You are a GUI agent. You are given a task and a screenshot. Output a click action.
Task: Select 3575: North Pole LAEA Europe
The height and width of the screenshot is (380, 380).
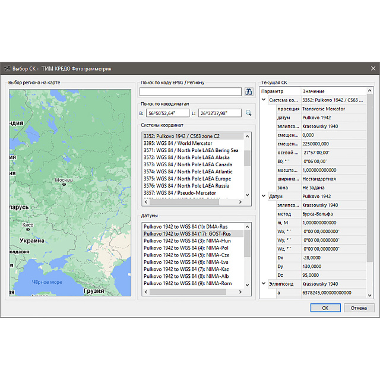point(193,179)
